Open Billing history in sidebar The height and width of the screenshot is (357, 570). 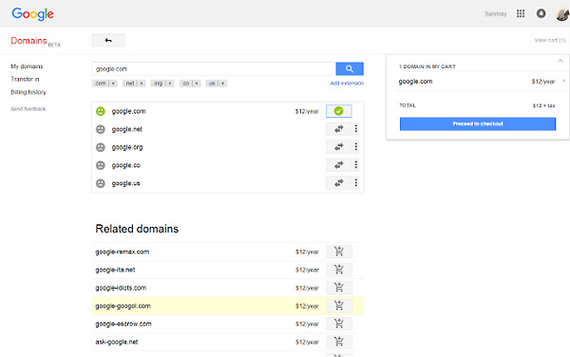(28, 92)
